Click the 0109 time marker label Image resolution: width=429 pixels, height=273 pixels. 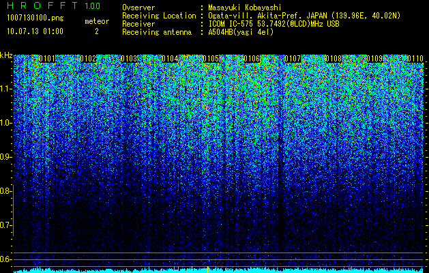(x=374, y=59)
